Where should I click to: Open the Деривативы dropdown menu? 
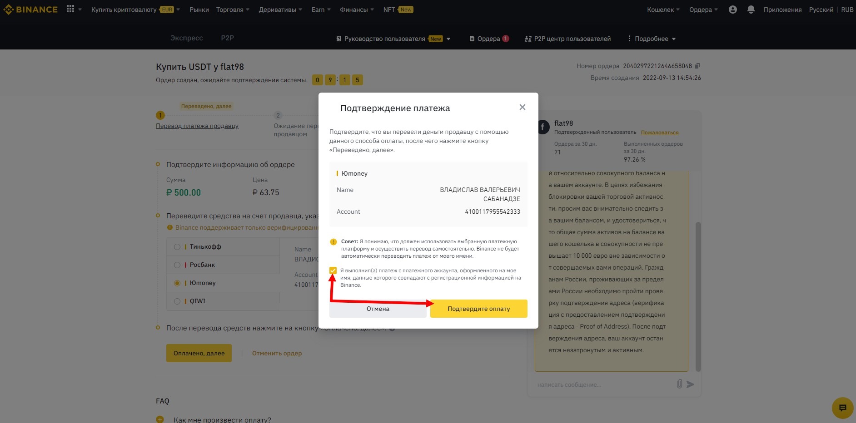pyautogui.click(x=280, y=10)
